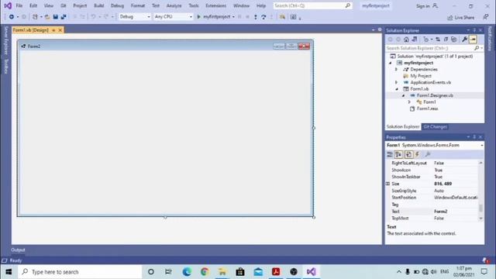
Task: Select the My Project item
Action: (x=421, y=76)
